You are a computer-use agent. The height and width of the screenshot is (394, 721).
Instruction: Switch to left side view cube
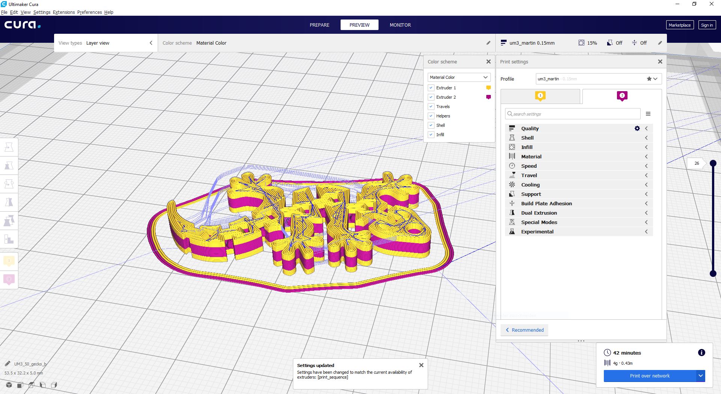click(43, 385)
